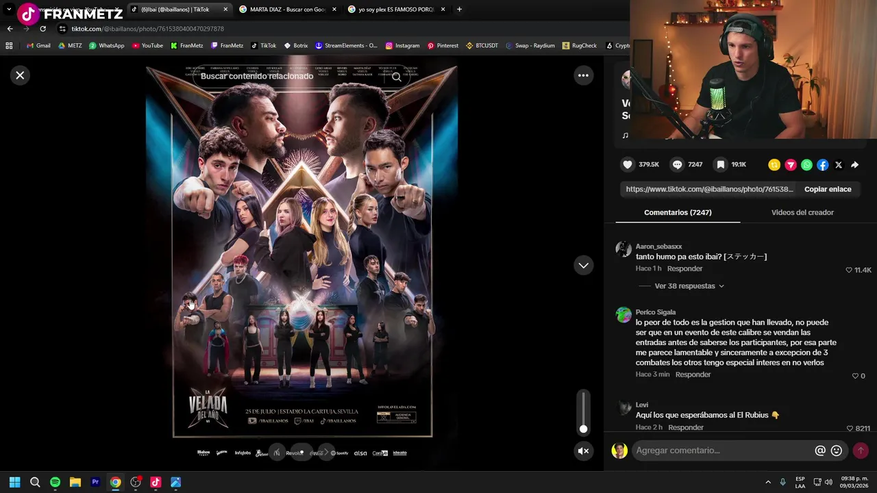Open the WhatsApp bookmark

pos(107,46)
